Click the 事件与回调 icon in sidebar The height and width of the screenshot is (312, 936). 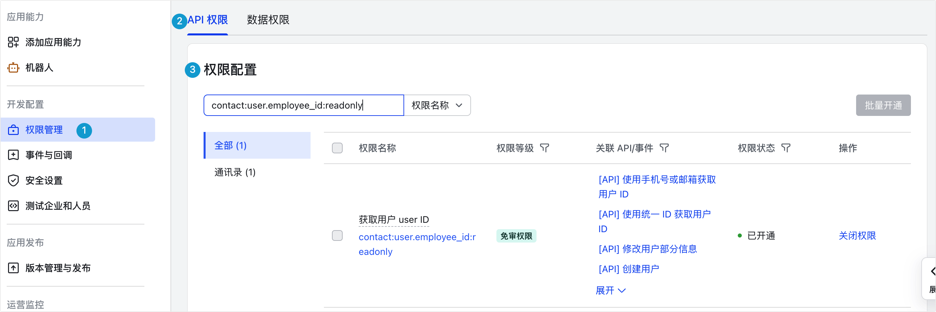click(13, 155)
